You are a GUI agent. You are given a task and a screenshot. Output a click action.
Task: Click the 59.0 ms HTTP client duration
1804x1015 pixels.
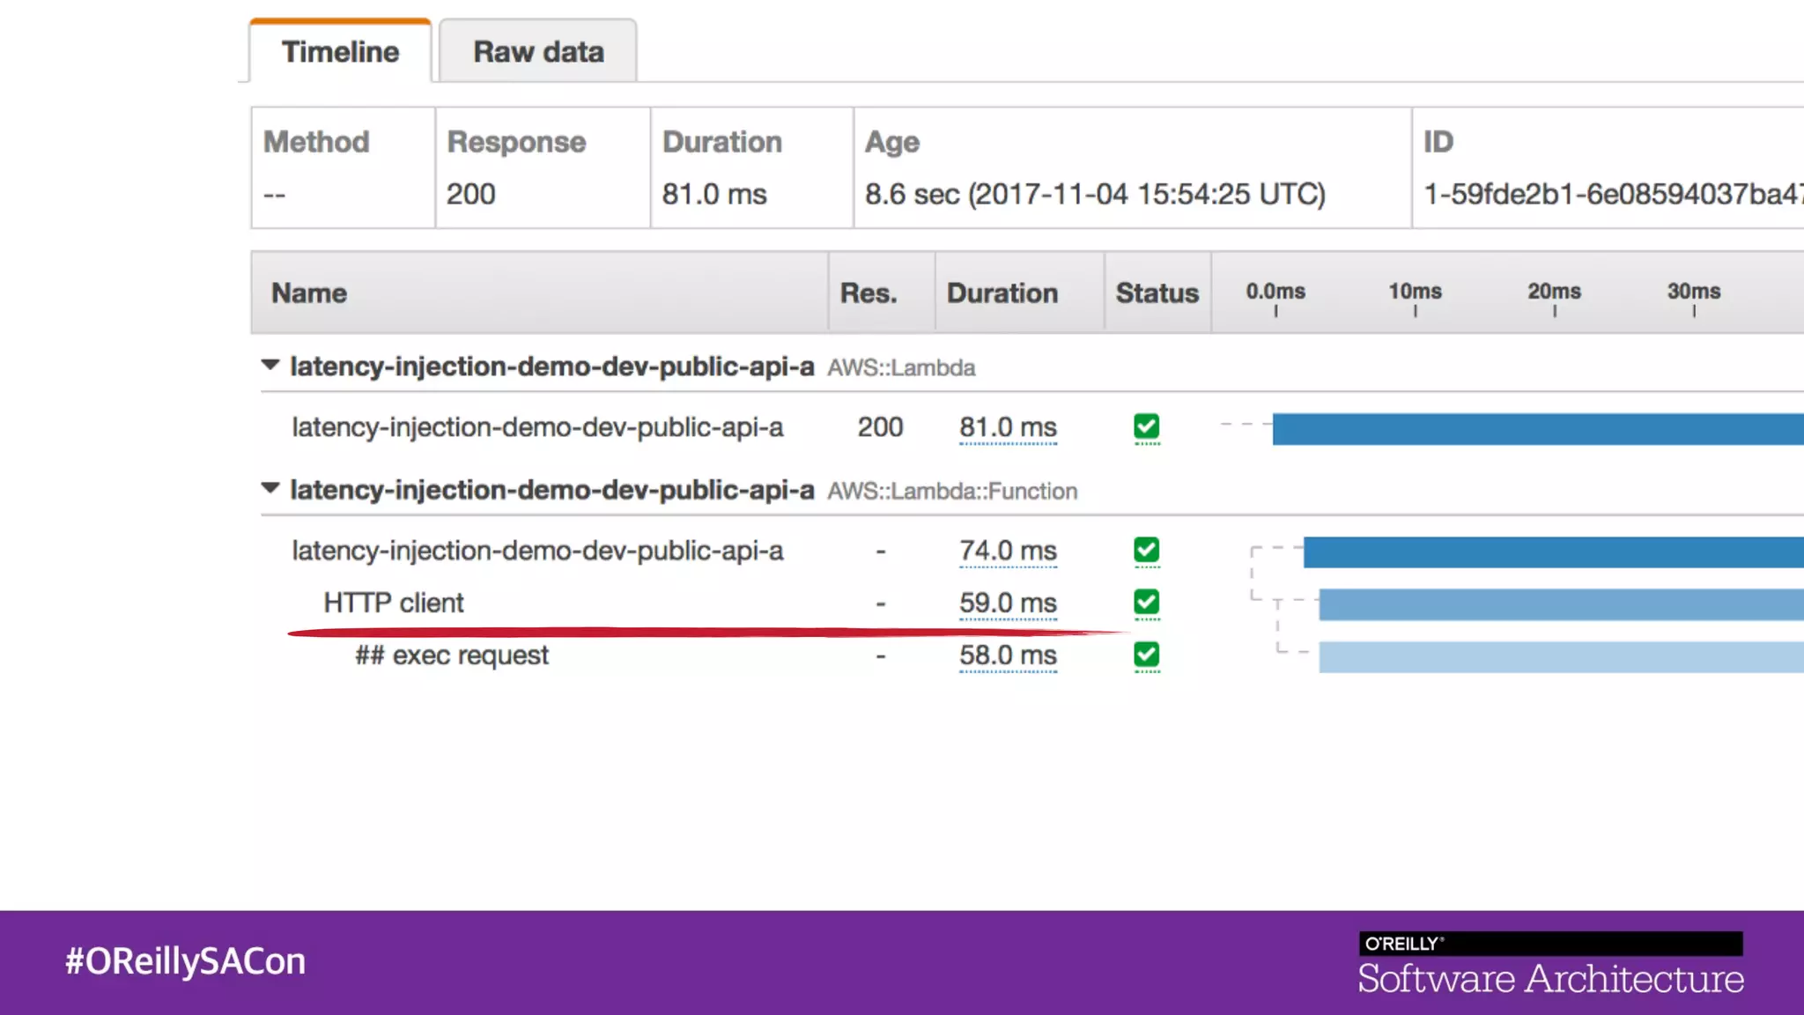tap(1008, 603)
